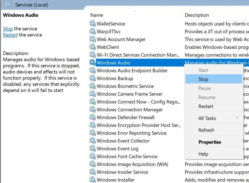
Task: Click description 'Provides image acquisition ser'
Action: 217,164
